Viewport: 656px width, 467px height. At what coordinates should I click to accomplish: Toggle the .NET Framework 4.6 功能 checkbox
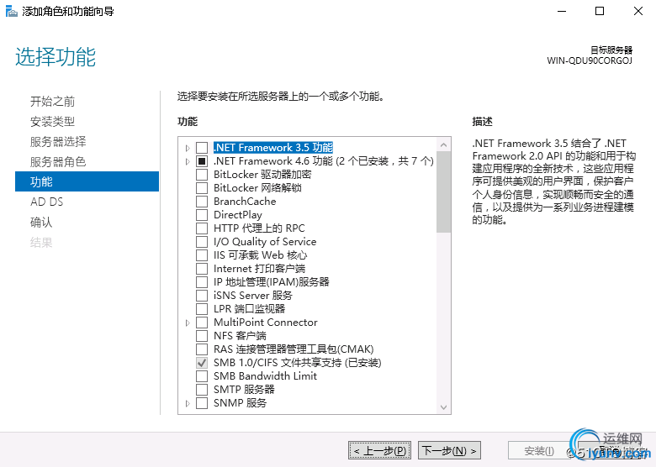(202, 161)
